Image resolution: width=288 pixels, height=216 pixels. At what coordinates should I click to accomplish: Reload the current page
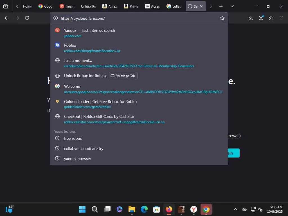[27, 18]
